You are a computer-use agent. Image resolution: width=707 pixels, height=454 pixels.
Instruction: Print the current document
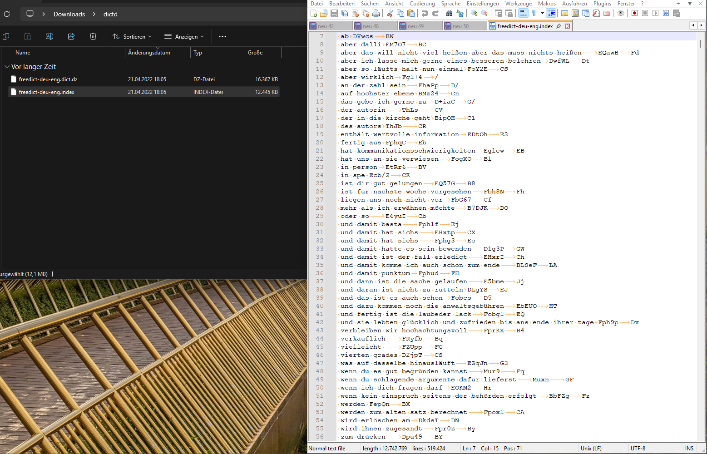376,13
